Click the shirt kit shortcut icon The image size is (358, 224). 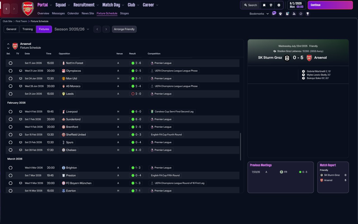(x=281, y=14)
